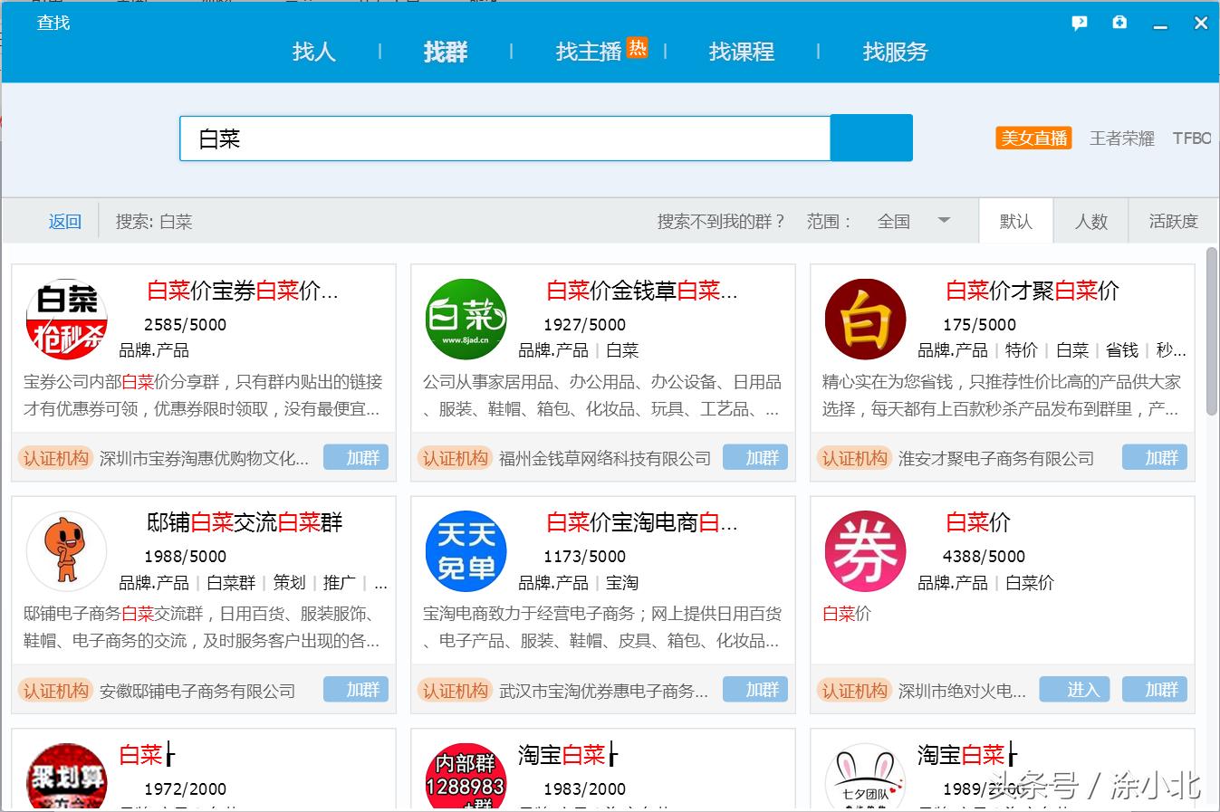Click the green 白菜 circular group logo
The height and width of the screenshot is (812, 1220).
(x=466, y=318)
